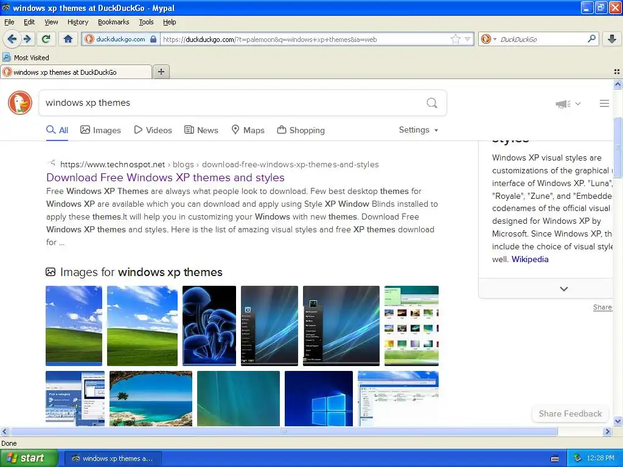Switch to the Images tab
623x467 pixels.
click(100, 130)
